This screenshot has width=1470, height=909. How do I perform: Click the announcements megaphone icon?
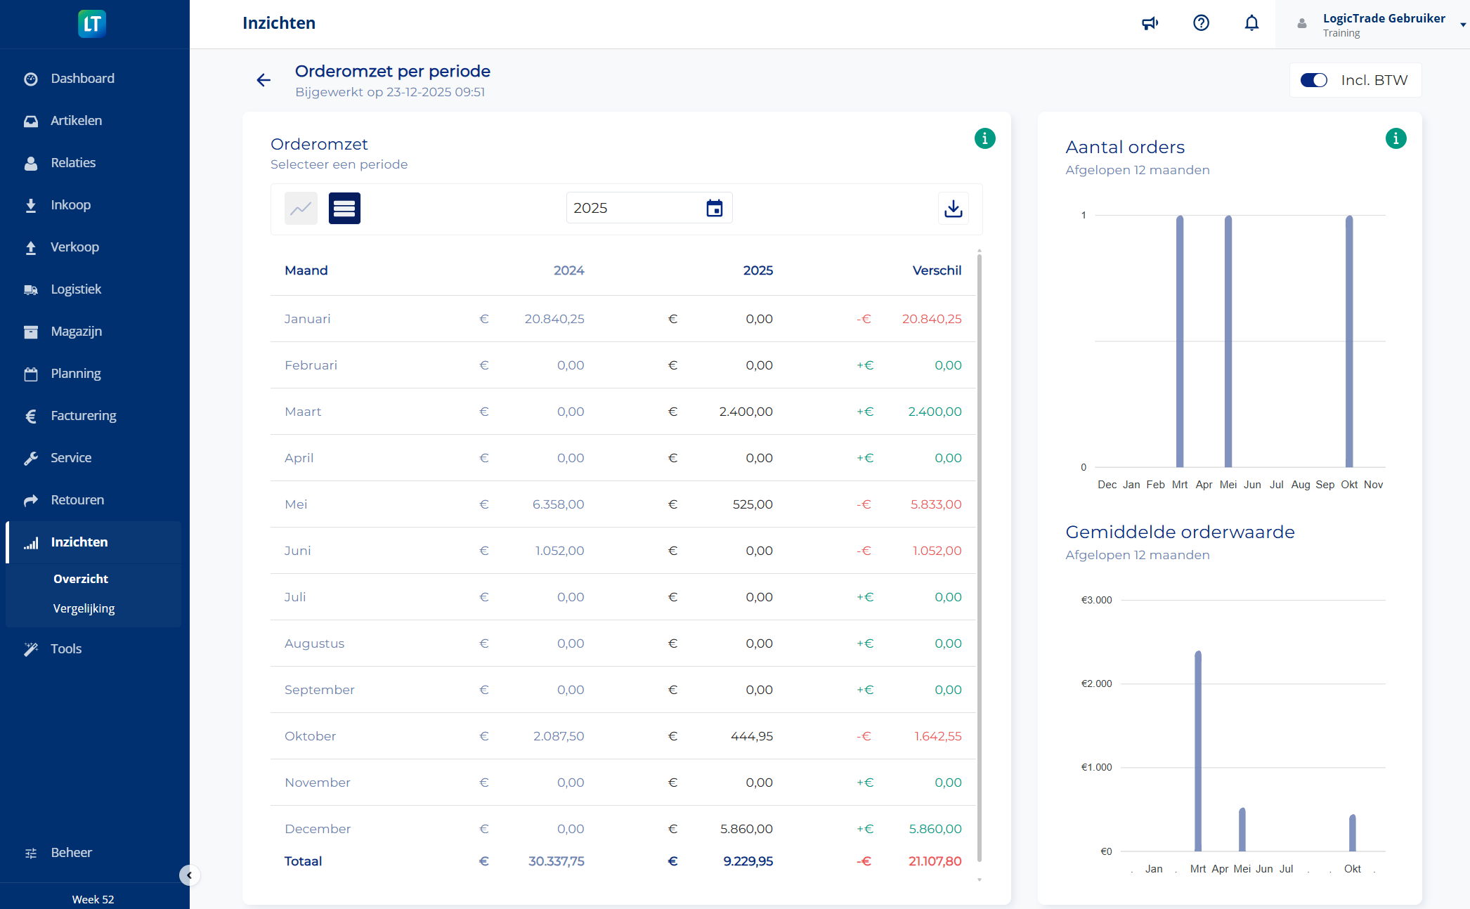(1150, 23)
